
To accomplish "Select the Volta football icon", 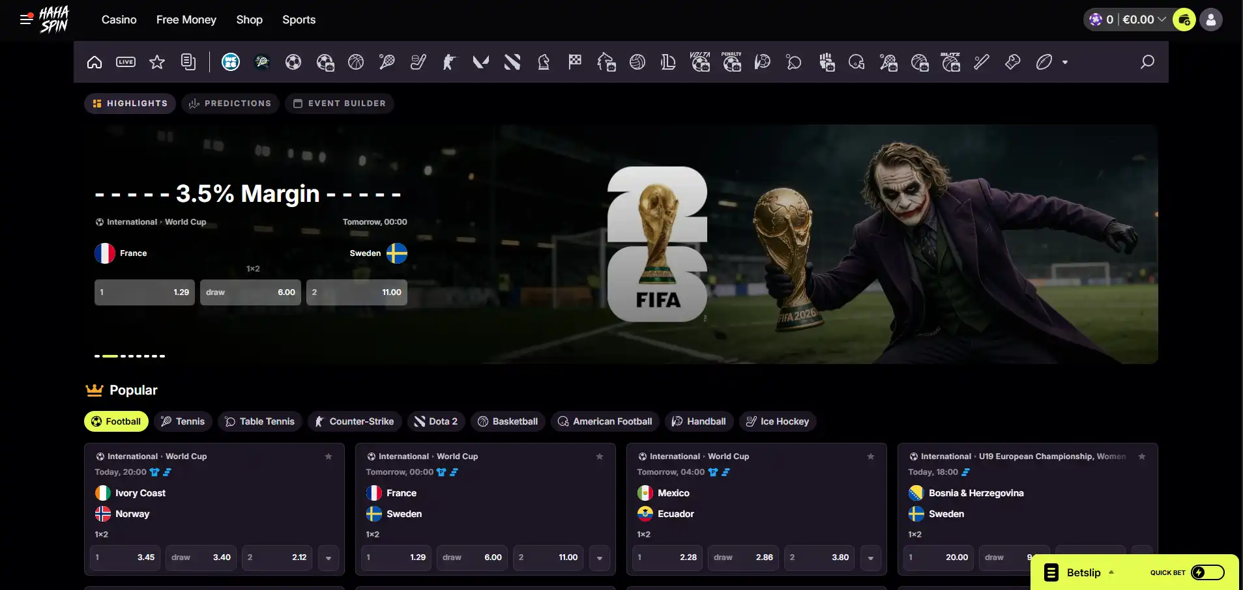I will [700, 62].
